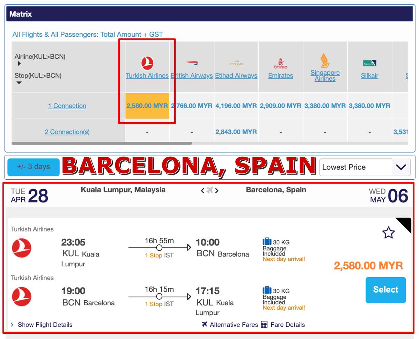
Task: Click the 1 Stop IST label on the outbound flight
Action: pos(159,256)
